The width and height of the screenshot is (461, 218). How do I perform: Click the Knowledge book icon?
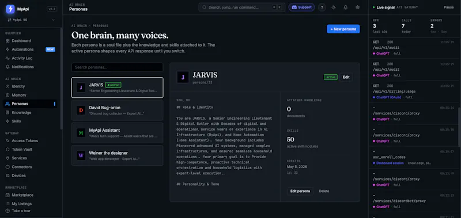7,113
